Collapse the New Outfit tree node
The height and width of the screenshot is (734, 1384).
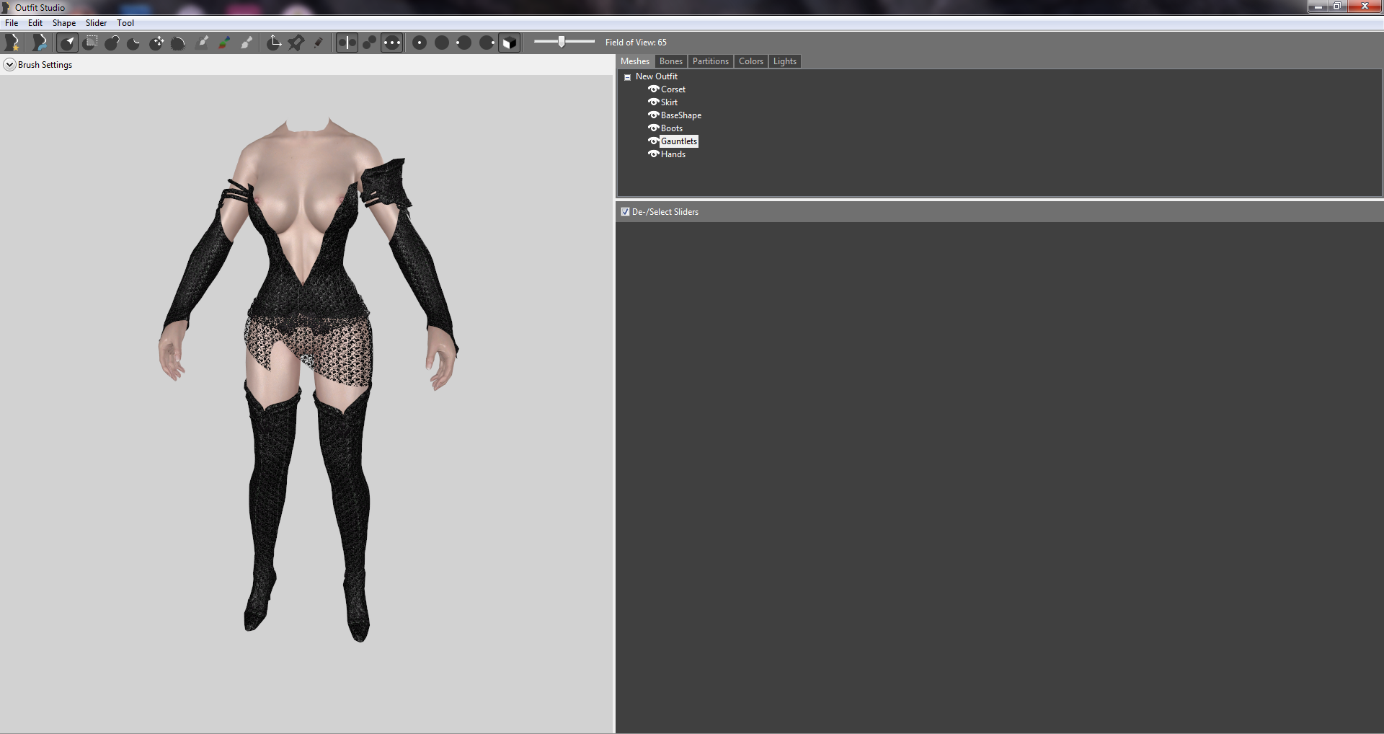[628, 77]
